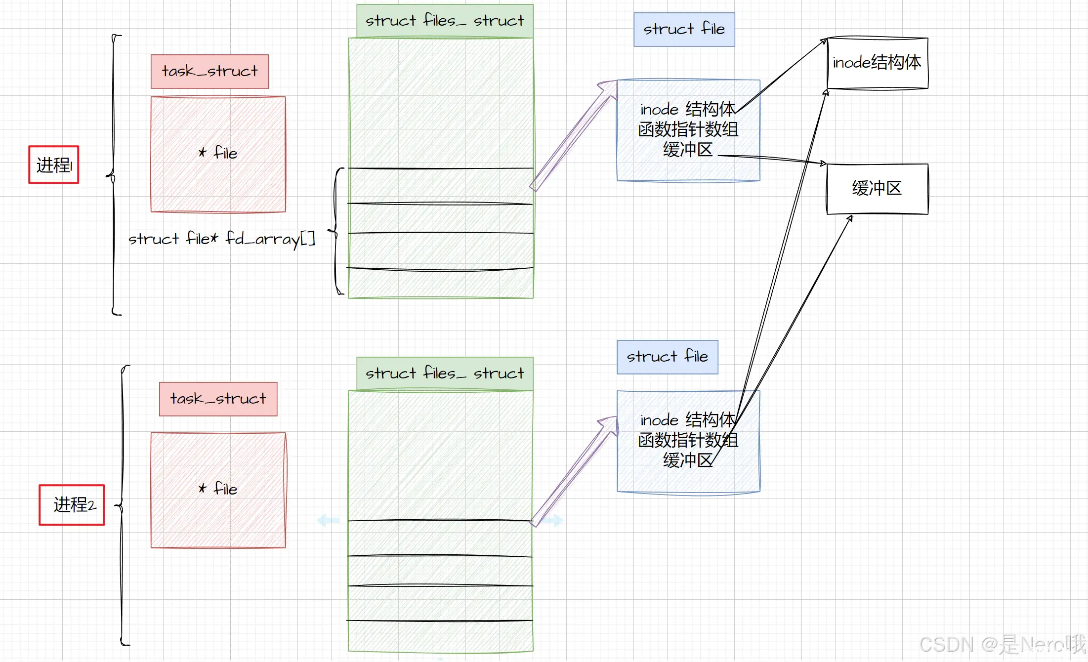This screenshot has height=662, width=1088.
Task: Click '缓冲区' text in lower blue box
Action: click(x=688, y=460)
